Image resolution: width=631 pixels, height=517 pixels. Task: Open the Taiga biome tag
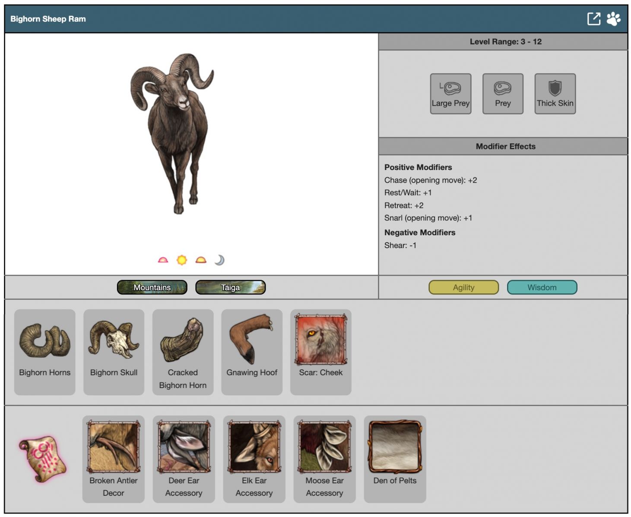pyautogui.click(x=230, y=287)
